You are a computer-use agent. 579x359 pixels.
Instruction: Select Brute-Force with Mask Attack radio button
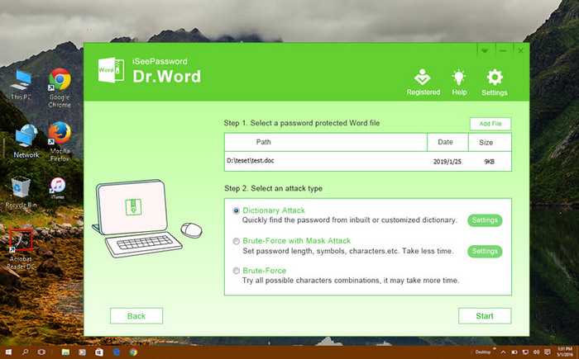(236, 242)
